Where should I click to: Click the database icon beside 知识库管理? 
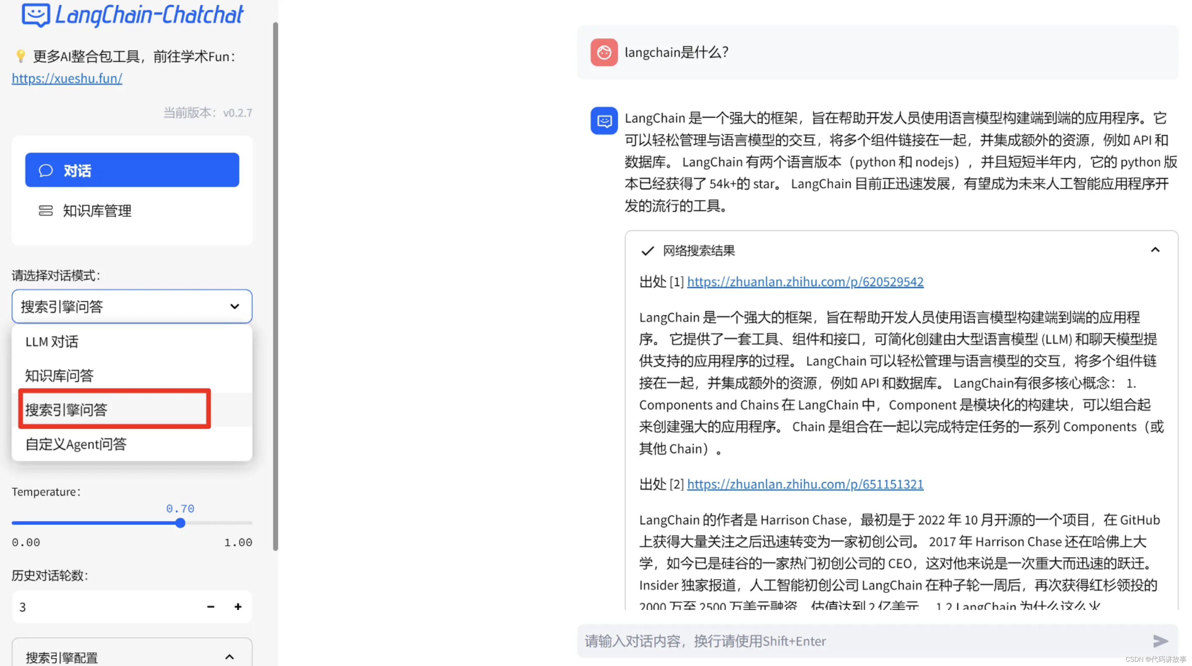[45, 211]
